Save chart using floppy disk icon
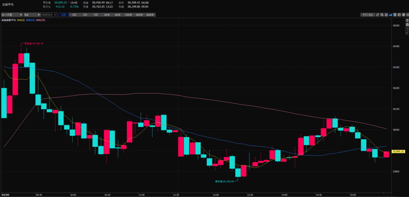409x197 pixels. tap(394, 15)
